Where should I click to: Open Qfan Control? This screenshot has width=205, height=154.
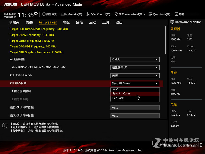98,14
